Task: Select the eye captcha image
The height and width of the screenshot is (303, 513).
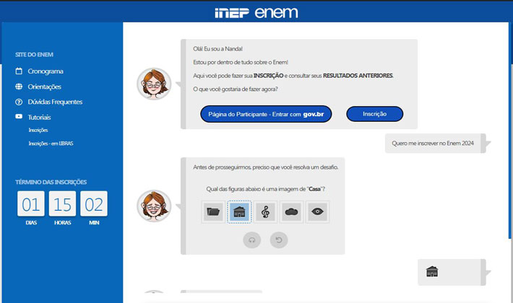Action: click(x=317, y=212)
